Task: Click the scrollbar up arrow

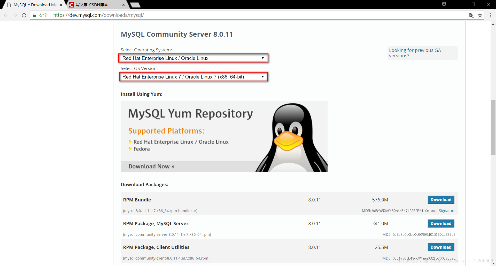Action: coord(493,24)
